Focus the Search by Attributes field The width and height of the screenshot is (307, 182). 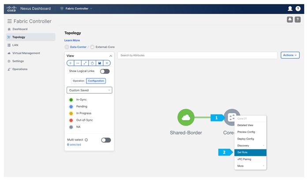pos(197,55)
